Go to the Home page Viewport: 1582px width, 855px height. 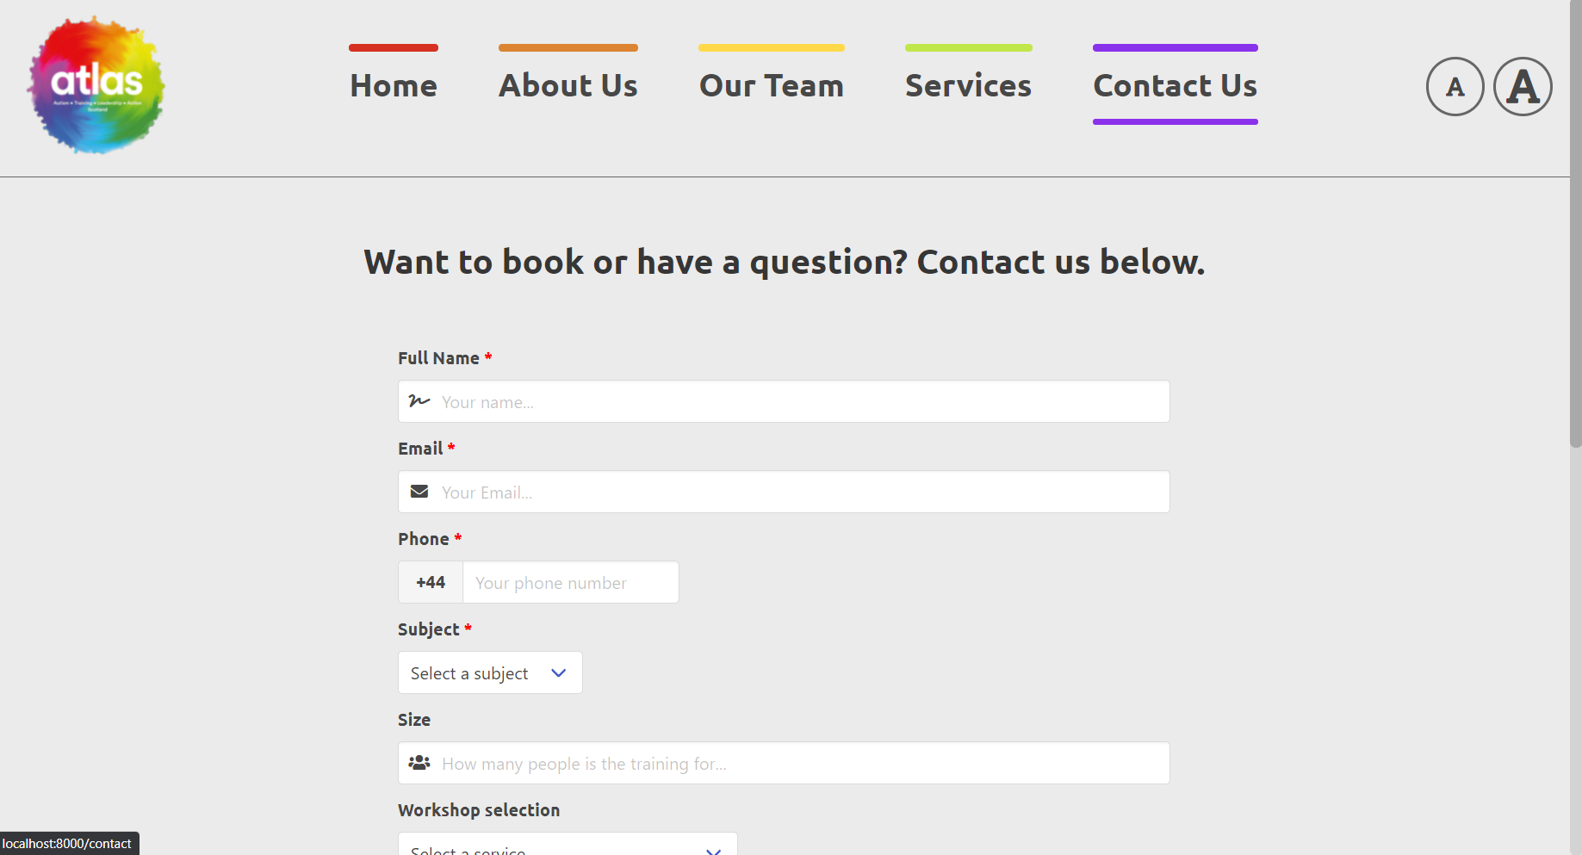[x=394, y=85]
